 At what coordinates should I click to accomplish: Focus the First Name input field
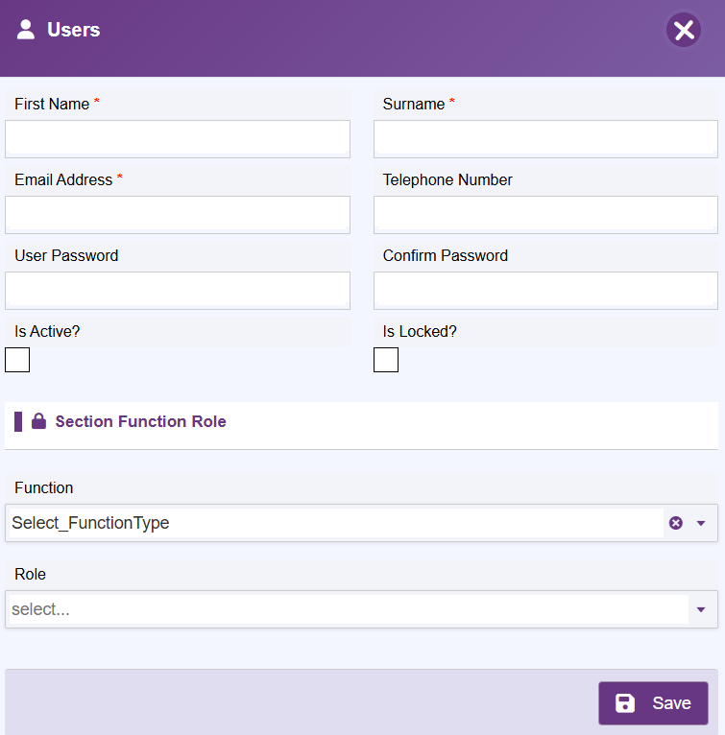click(178, 139)
